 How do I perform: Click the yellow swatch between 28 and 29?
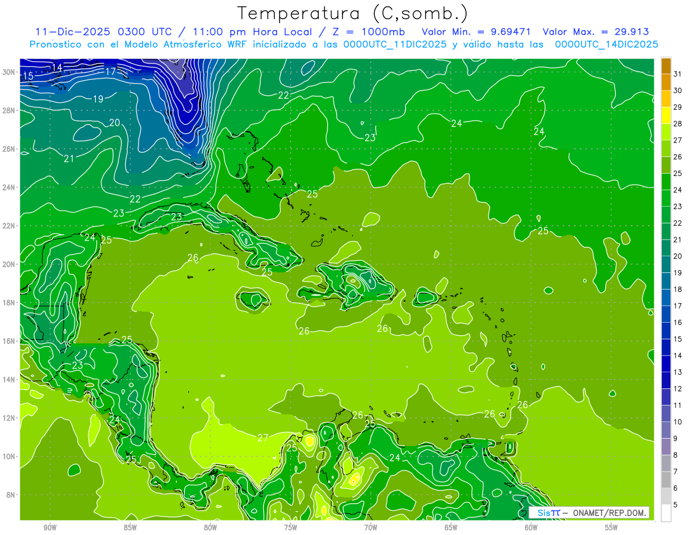point(666,115)
